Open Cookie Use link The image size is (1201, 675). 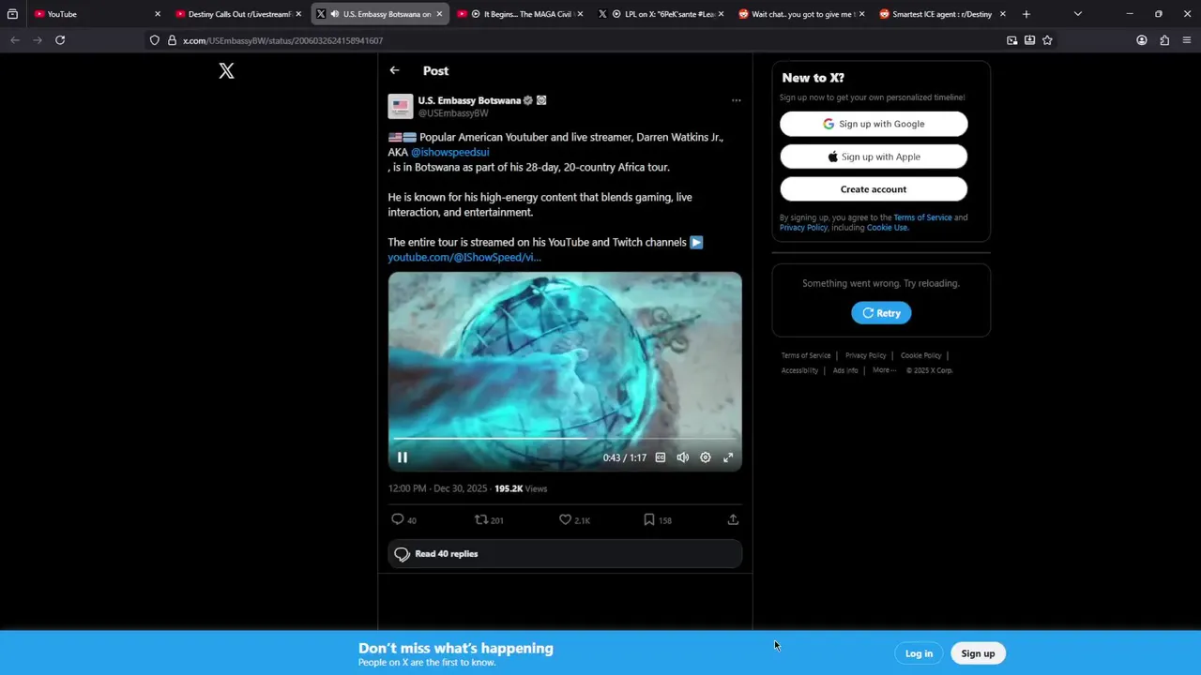pyautogui.click(x=887, y=228)
